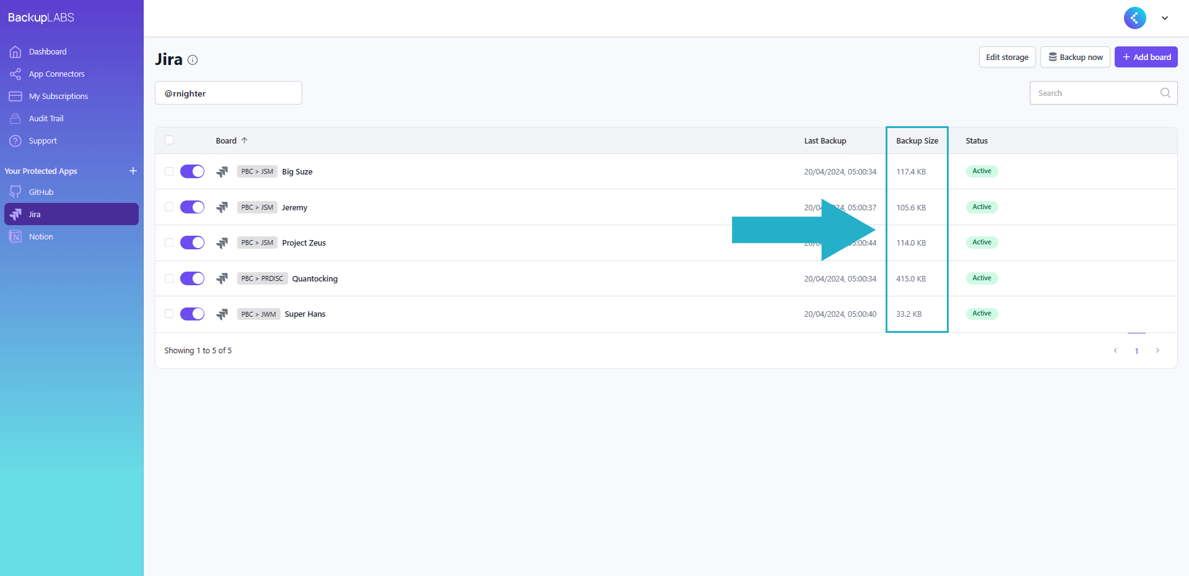Click the Project Zeus board name

304,243
